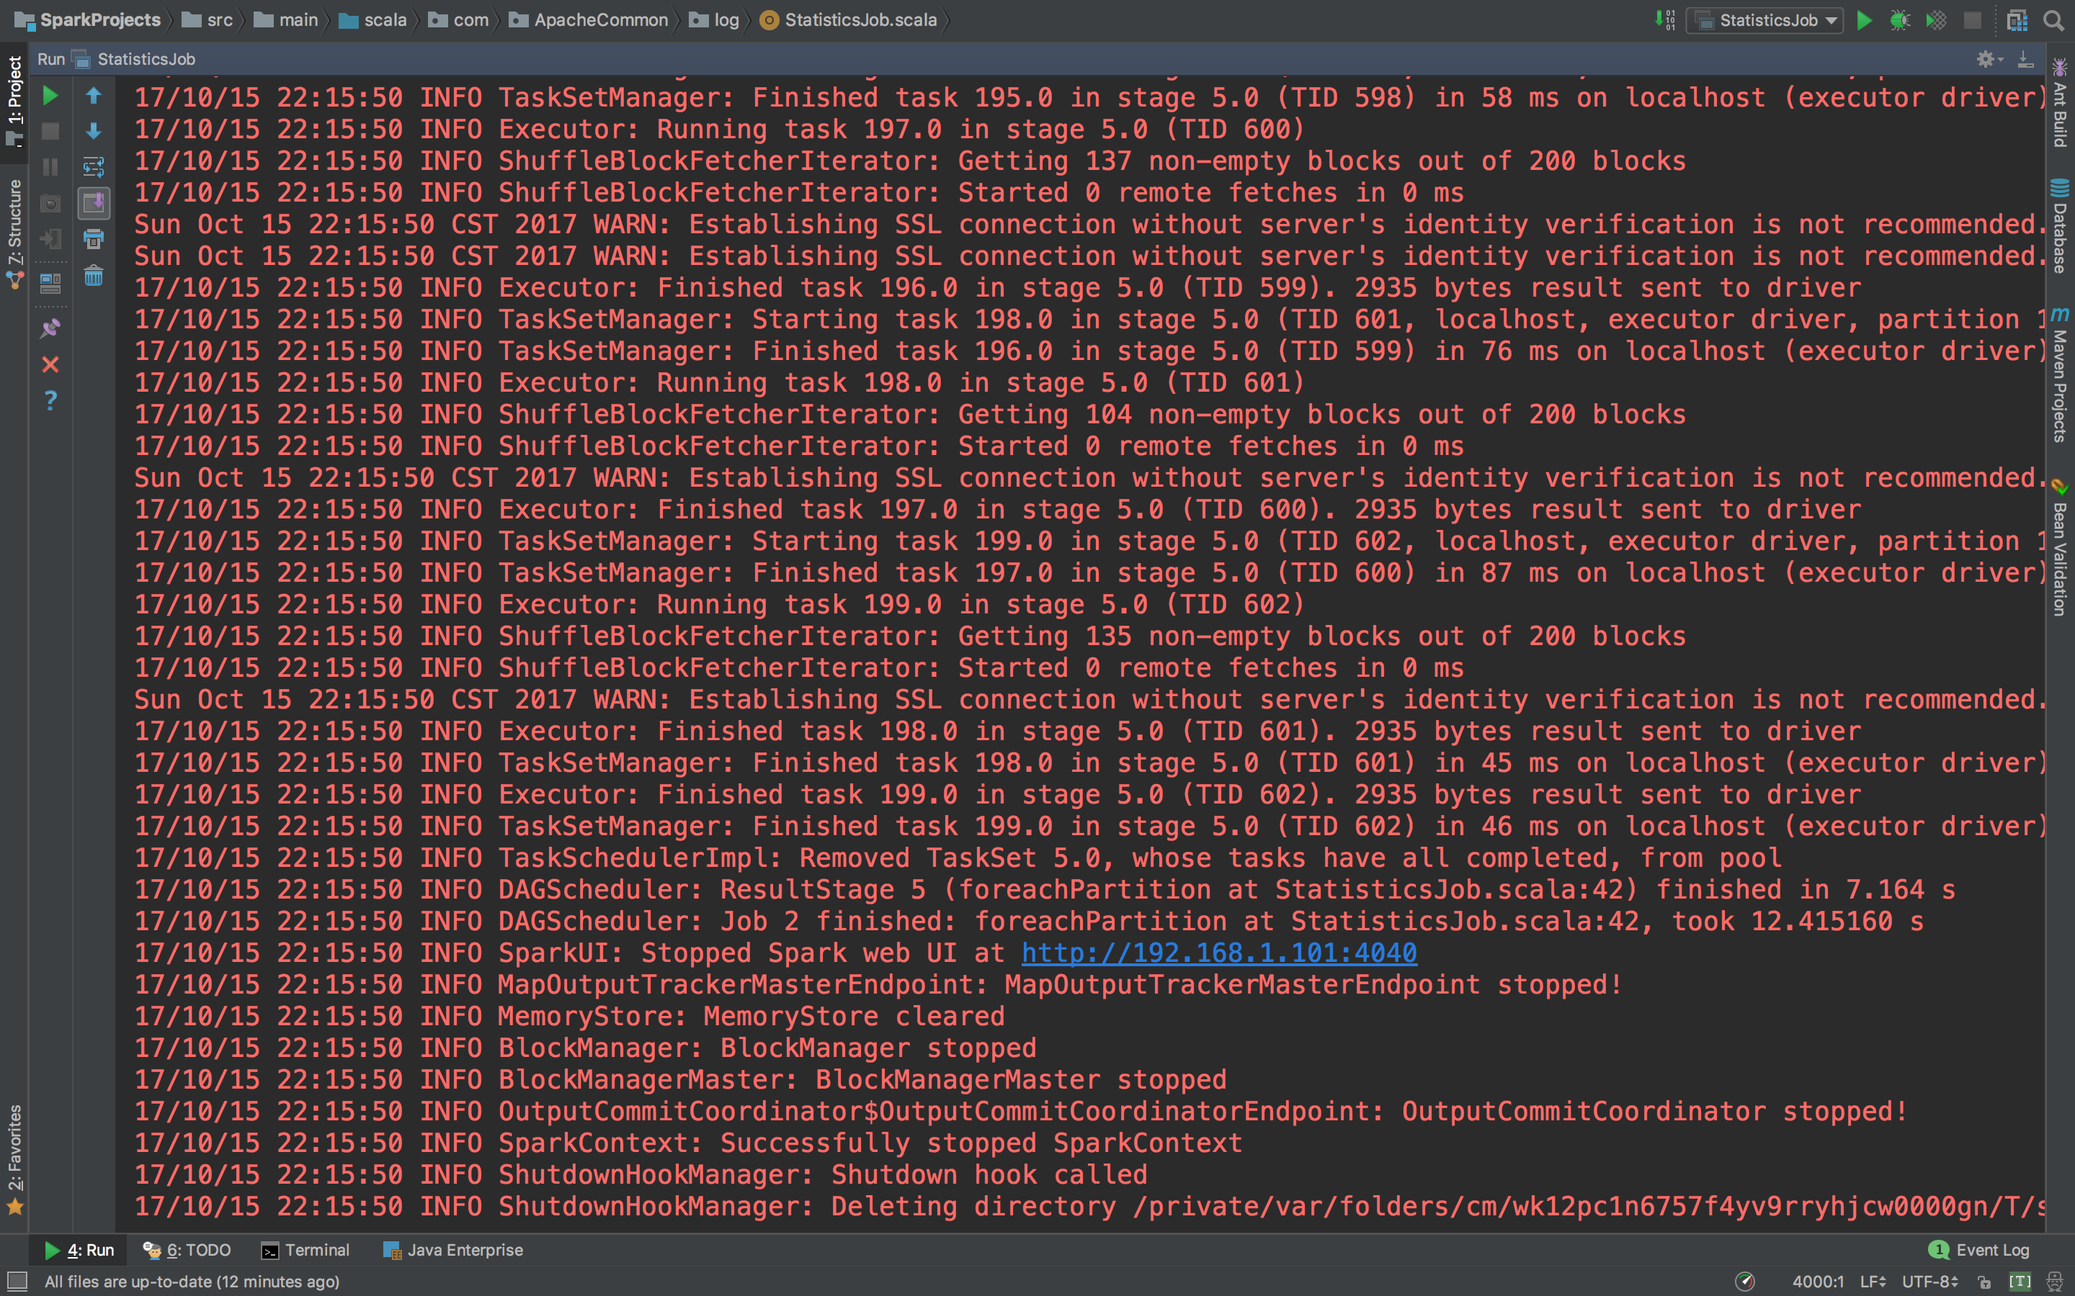Screen dimensions: 2075x1296
Task: Open the Spark web UI link
Action: [x=1218, y=953]
